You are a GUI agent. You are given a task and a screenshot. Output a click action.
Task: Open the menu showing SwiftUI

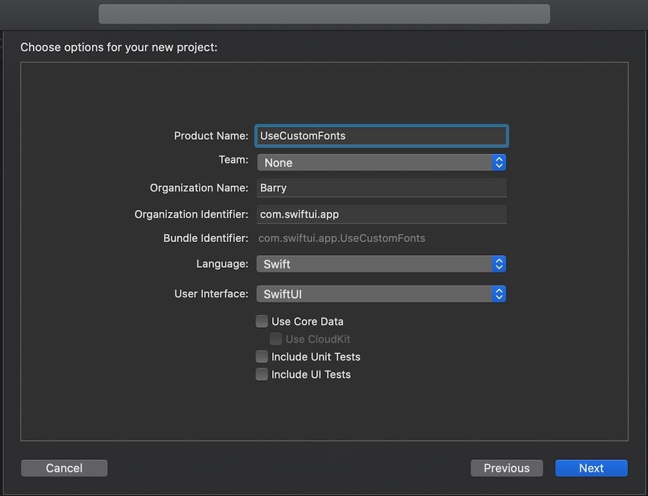coord(375,294)
